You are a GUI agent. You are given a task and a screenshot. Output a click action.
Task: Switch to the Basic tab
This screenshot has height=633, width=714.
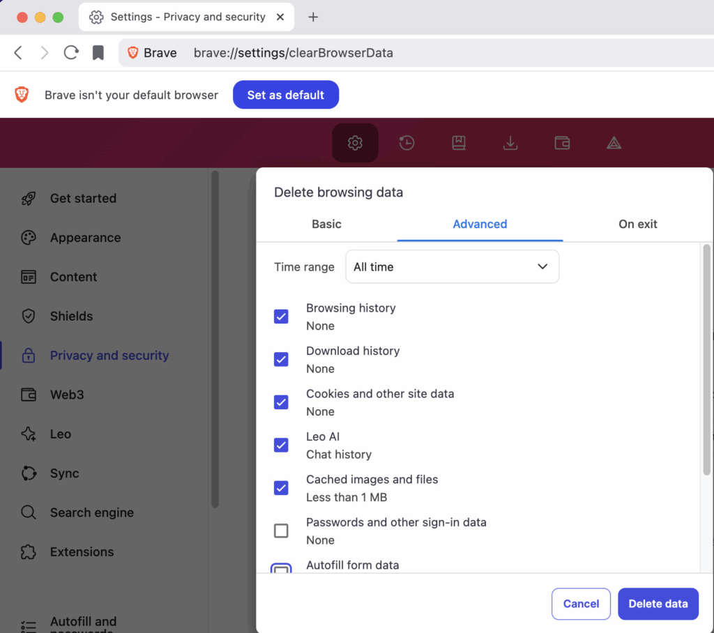[x=326, y=224]
